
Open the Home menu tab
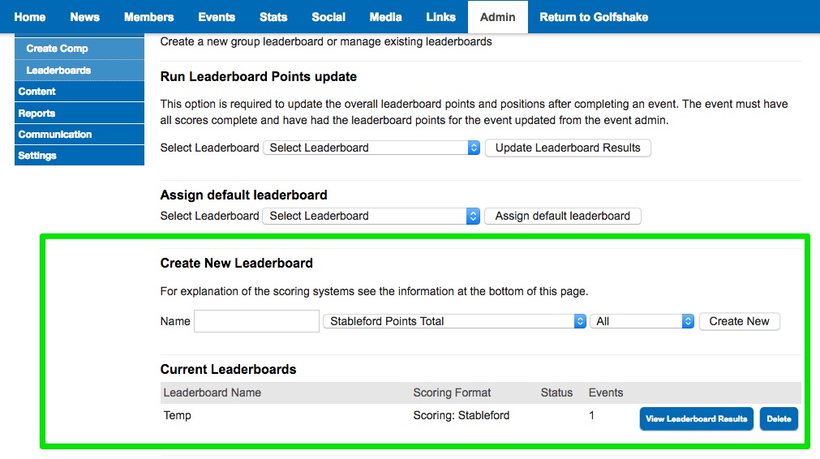[30, 17]
